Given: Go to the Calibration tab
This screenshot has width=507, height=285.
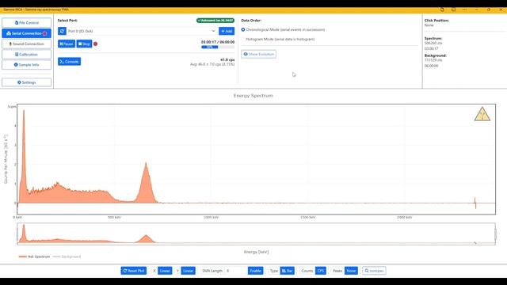Looking at the screenshot, I should (26, 55).
